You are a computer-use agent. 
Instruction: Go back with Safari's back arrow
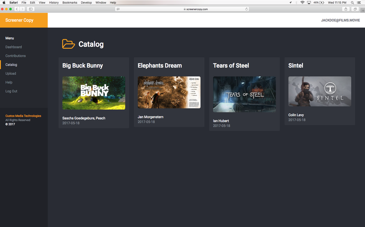pyautogui.click(x=17, y=9)
